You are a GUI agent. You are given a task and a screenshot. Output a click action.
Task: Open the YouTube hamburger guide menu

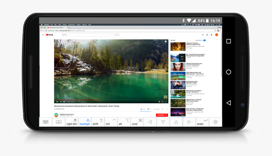[x=43, y=35]
